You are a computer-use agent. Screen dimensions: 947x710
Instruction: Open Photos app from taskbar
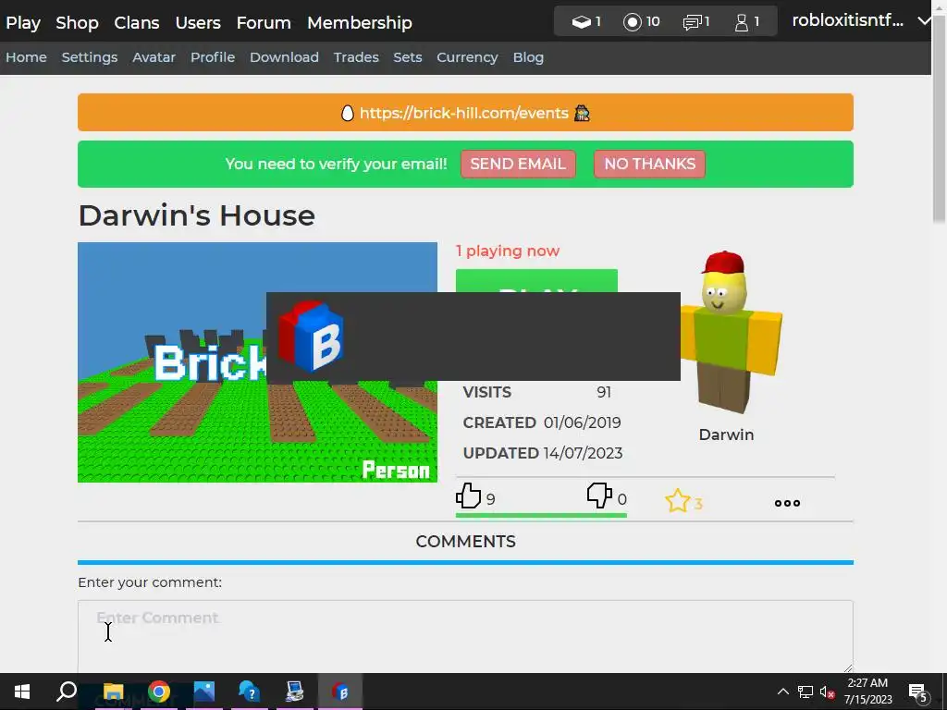tap(204, 692)
